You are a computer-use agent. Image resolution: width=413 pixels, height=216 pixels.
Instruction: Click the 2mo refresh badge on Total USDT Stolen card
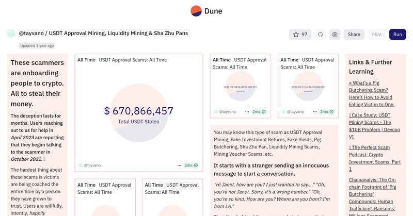click(191, 165)
